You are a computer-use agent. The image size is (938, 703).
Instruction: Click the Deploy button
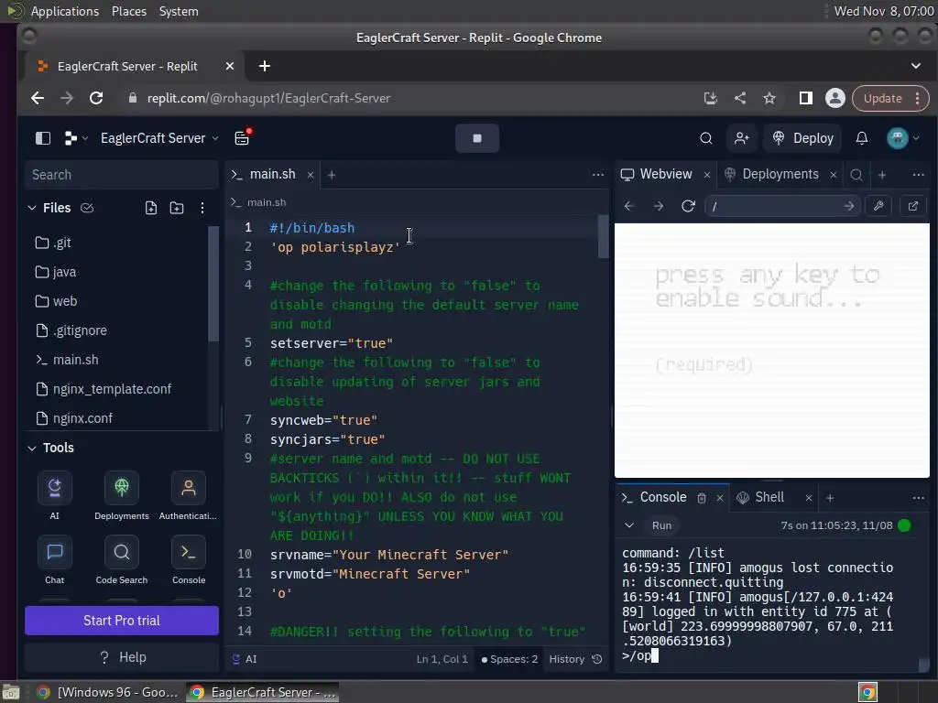coord(802,138)
